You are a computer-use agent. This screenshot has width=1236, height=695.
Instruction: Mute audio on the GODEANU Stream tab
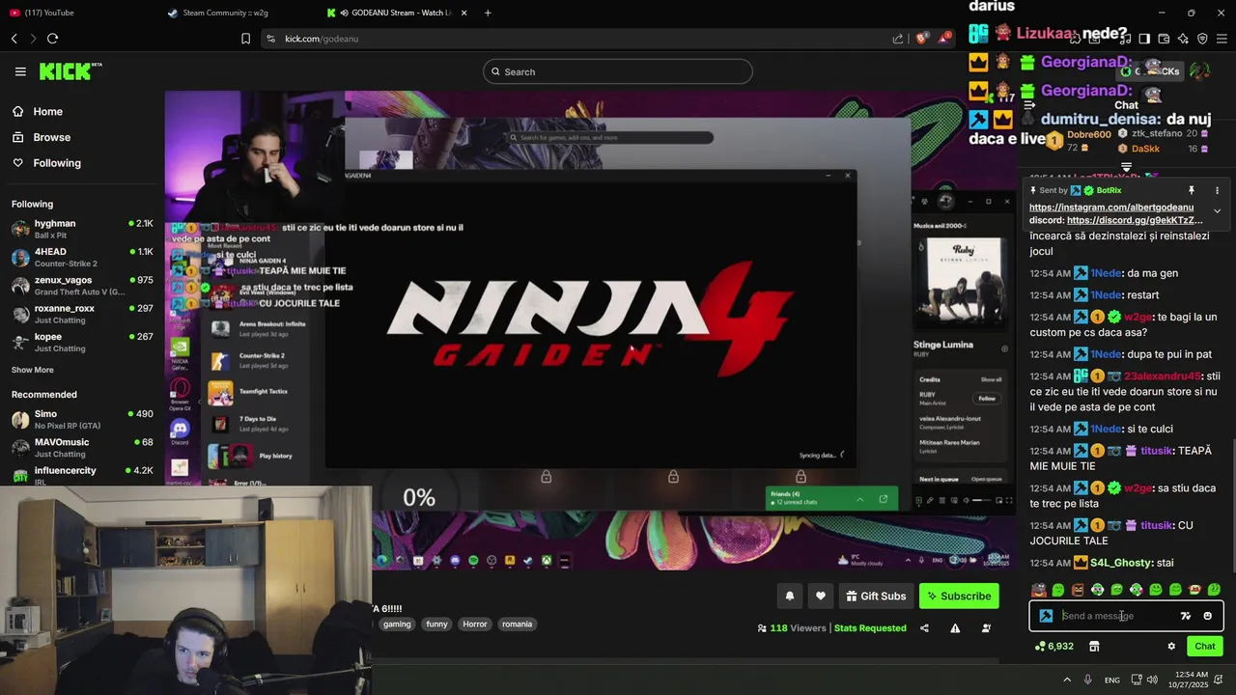[344, 13]
